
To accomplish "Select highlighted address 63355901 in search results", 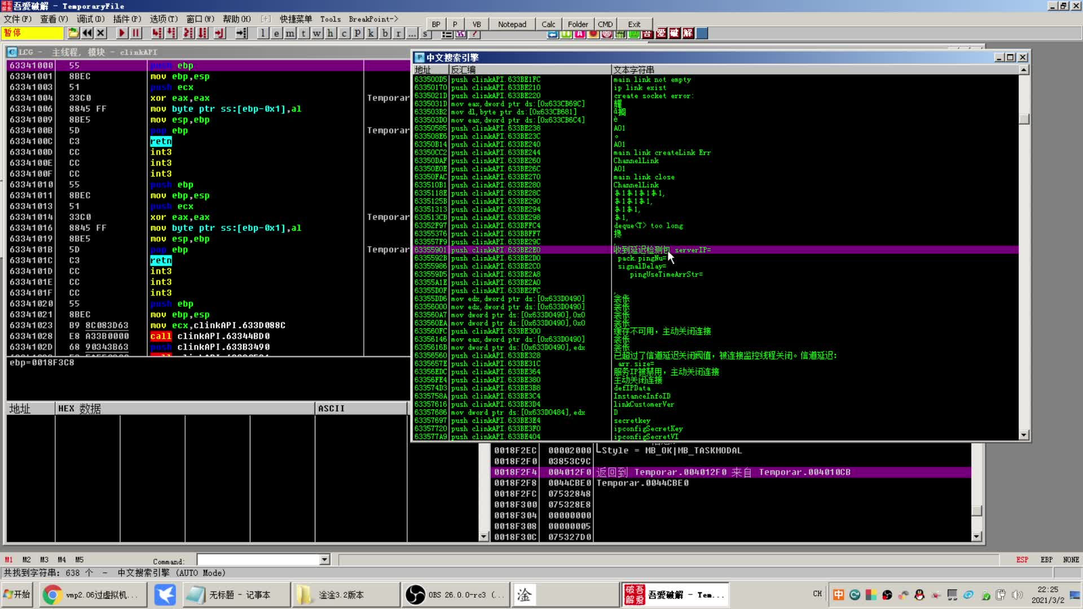I will pos(429,249).
